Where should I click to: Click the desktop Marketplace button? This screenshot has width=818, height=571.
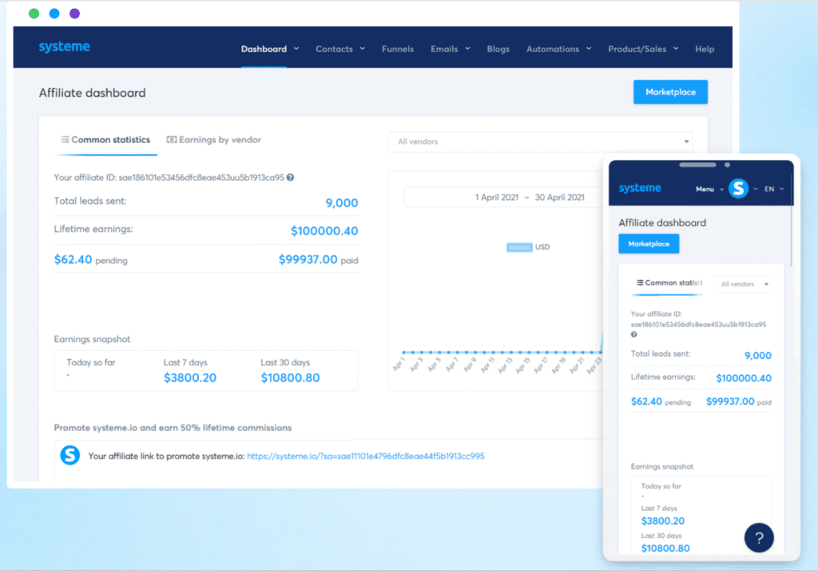click(x=670, y=92)
